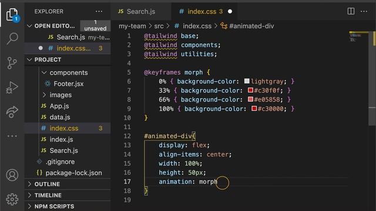
Task: Click 'flex' value on line 13
Action: [199, 145]
